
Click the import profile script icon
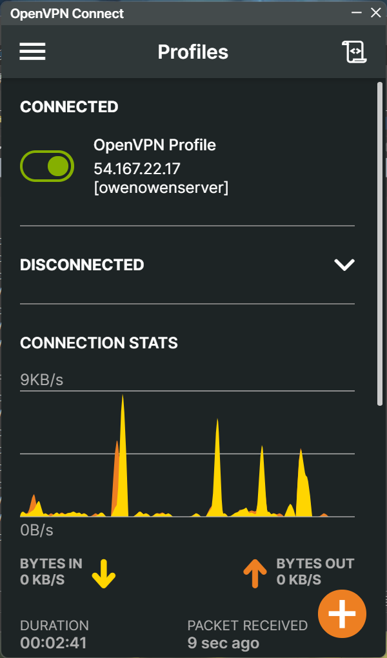[353, 52]
